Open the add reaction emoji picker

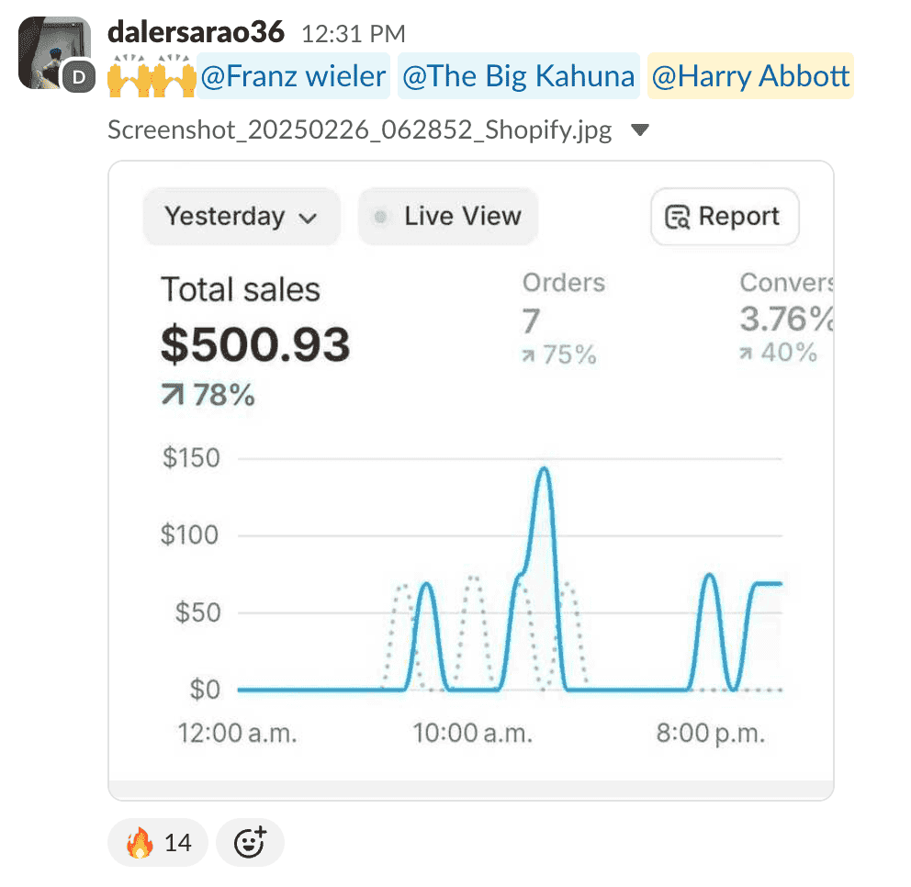click(x=250, y=842)
